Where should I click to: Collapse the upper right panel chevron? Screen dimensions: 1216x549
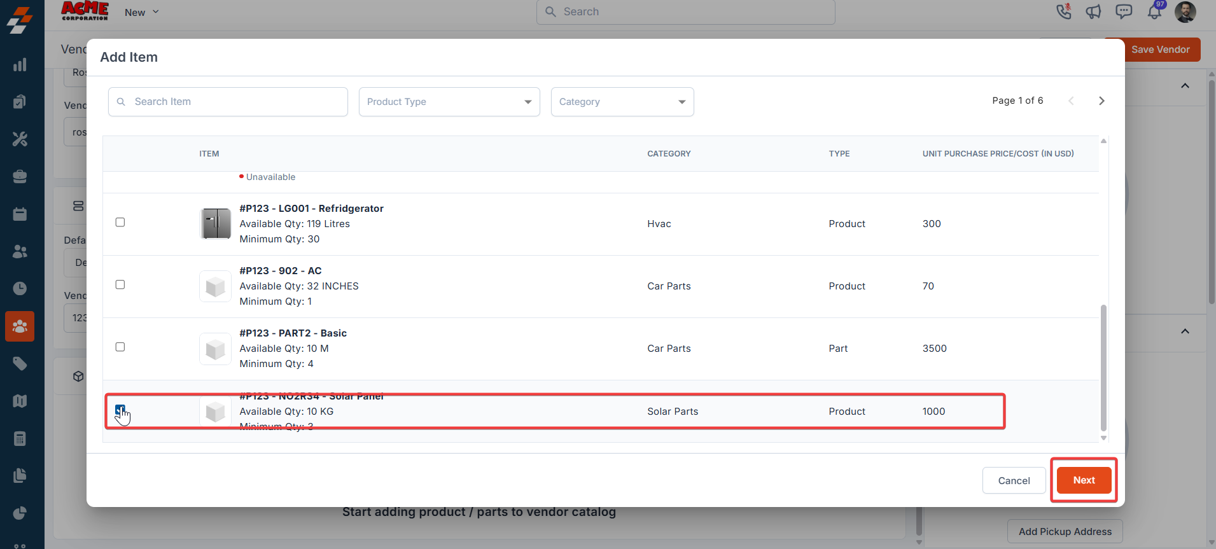(x=1185, y=86)
